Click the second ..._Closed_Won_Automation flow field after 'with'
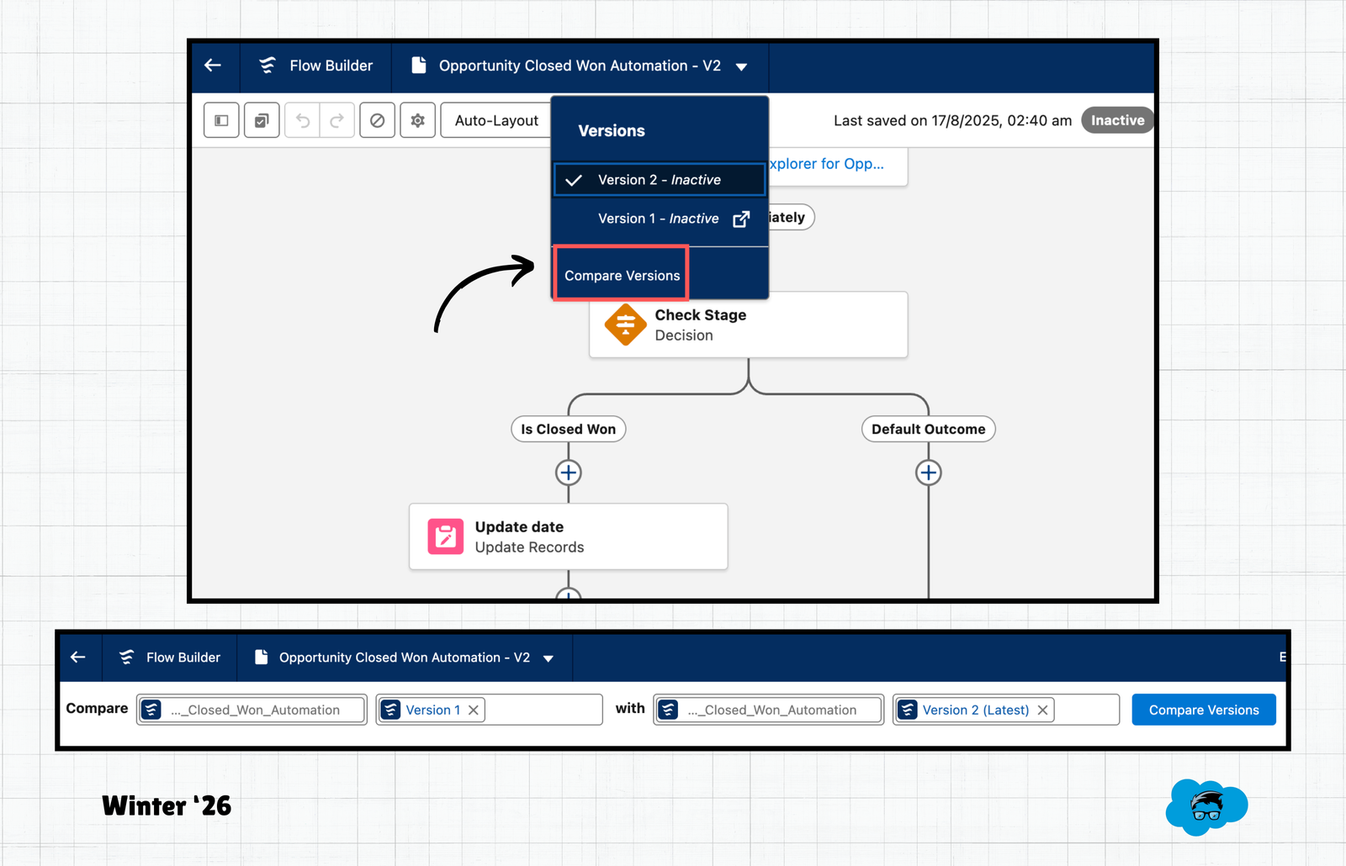The height and width of the screenshot is (866, 1346). (768, 710)
